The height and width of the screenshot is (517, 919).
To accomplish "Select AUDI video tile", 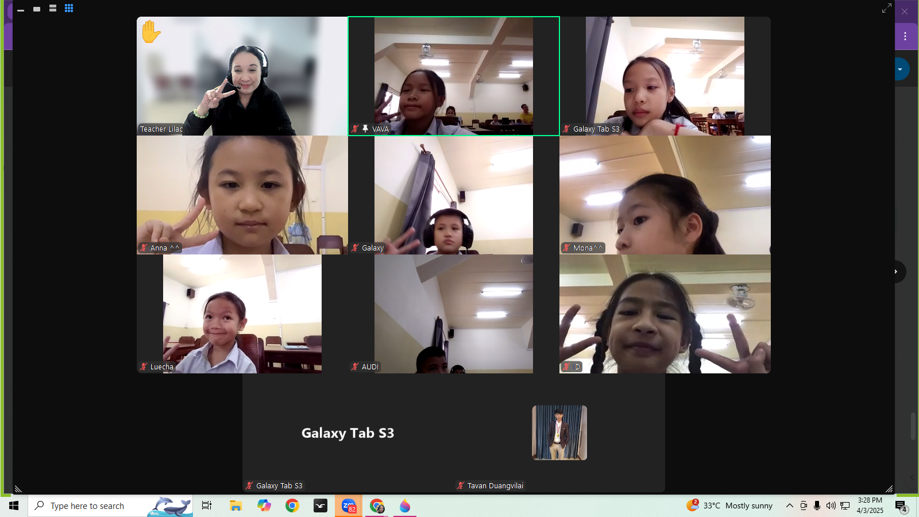I will 454,314.
